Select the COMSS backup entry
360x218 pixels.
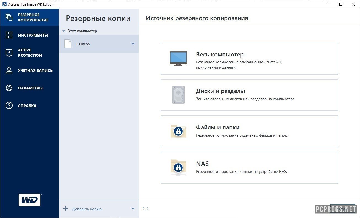pyautogui.click(x=99, y=44)
